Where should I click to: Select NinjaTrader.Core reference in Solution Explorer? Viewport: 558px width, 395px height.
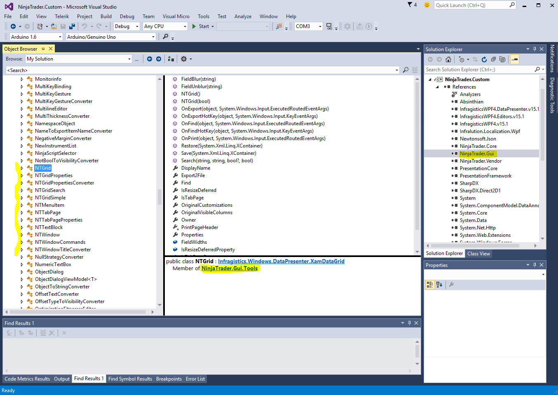point(478,146)
